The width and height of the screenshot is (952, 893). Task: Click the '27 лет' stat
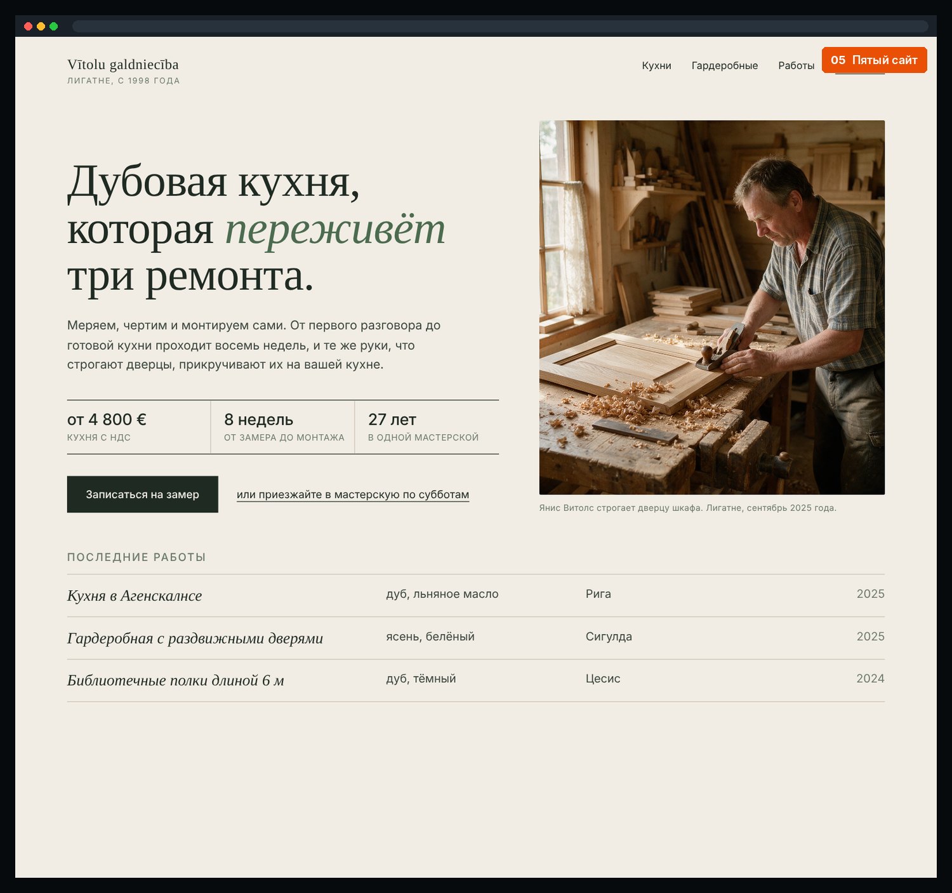392,420
